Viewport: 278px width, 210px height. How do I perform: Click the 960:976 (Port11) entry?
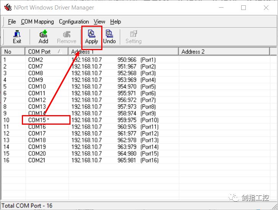tap(138, 127)
